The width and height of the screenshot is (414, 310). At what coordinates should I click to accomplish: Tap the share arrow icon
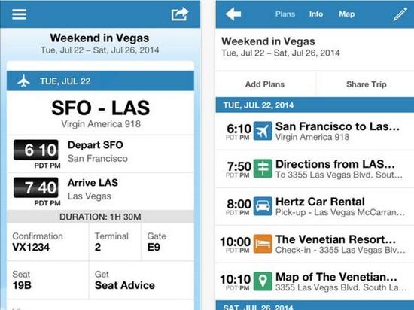coord(180,14)
